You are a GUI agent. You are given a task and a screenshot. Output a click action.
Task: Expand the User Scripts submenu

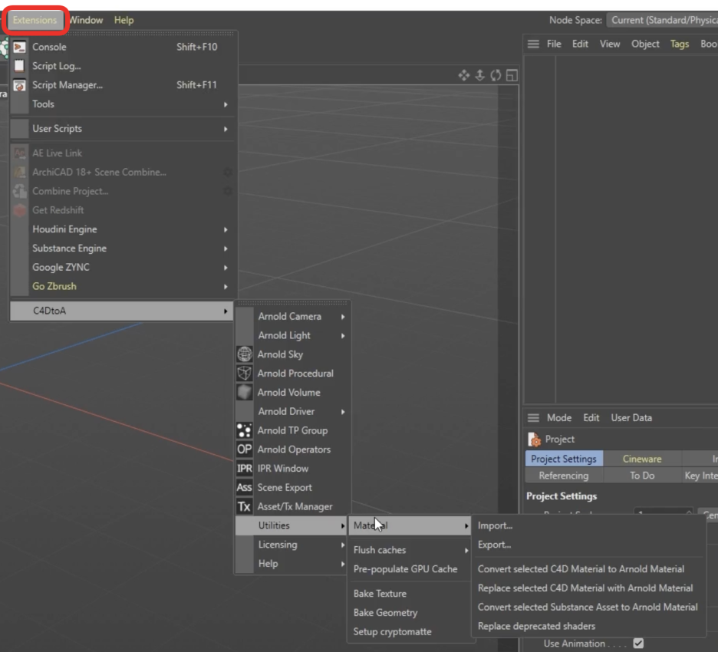click(x=124, y=129)
